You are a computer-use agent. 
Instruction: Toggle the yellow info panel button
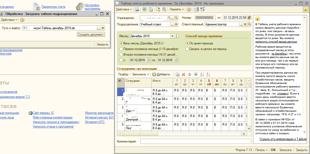305,9
